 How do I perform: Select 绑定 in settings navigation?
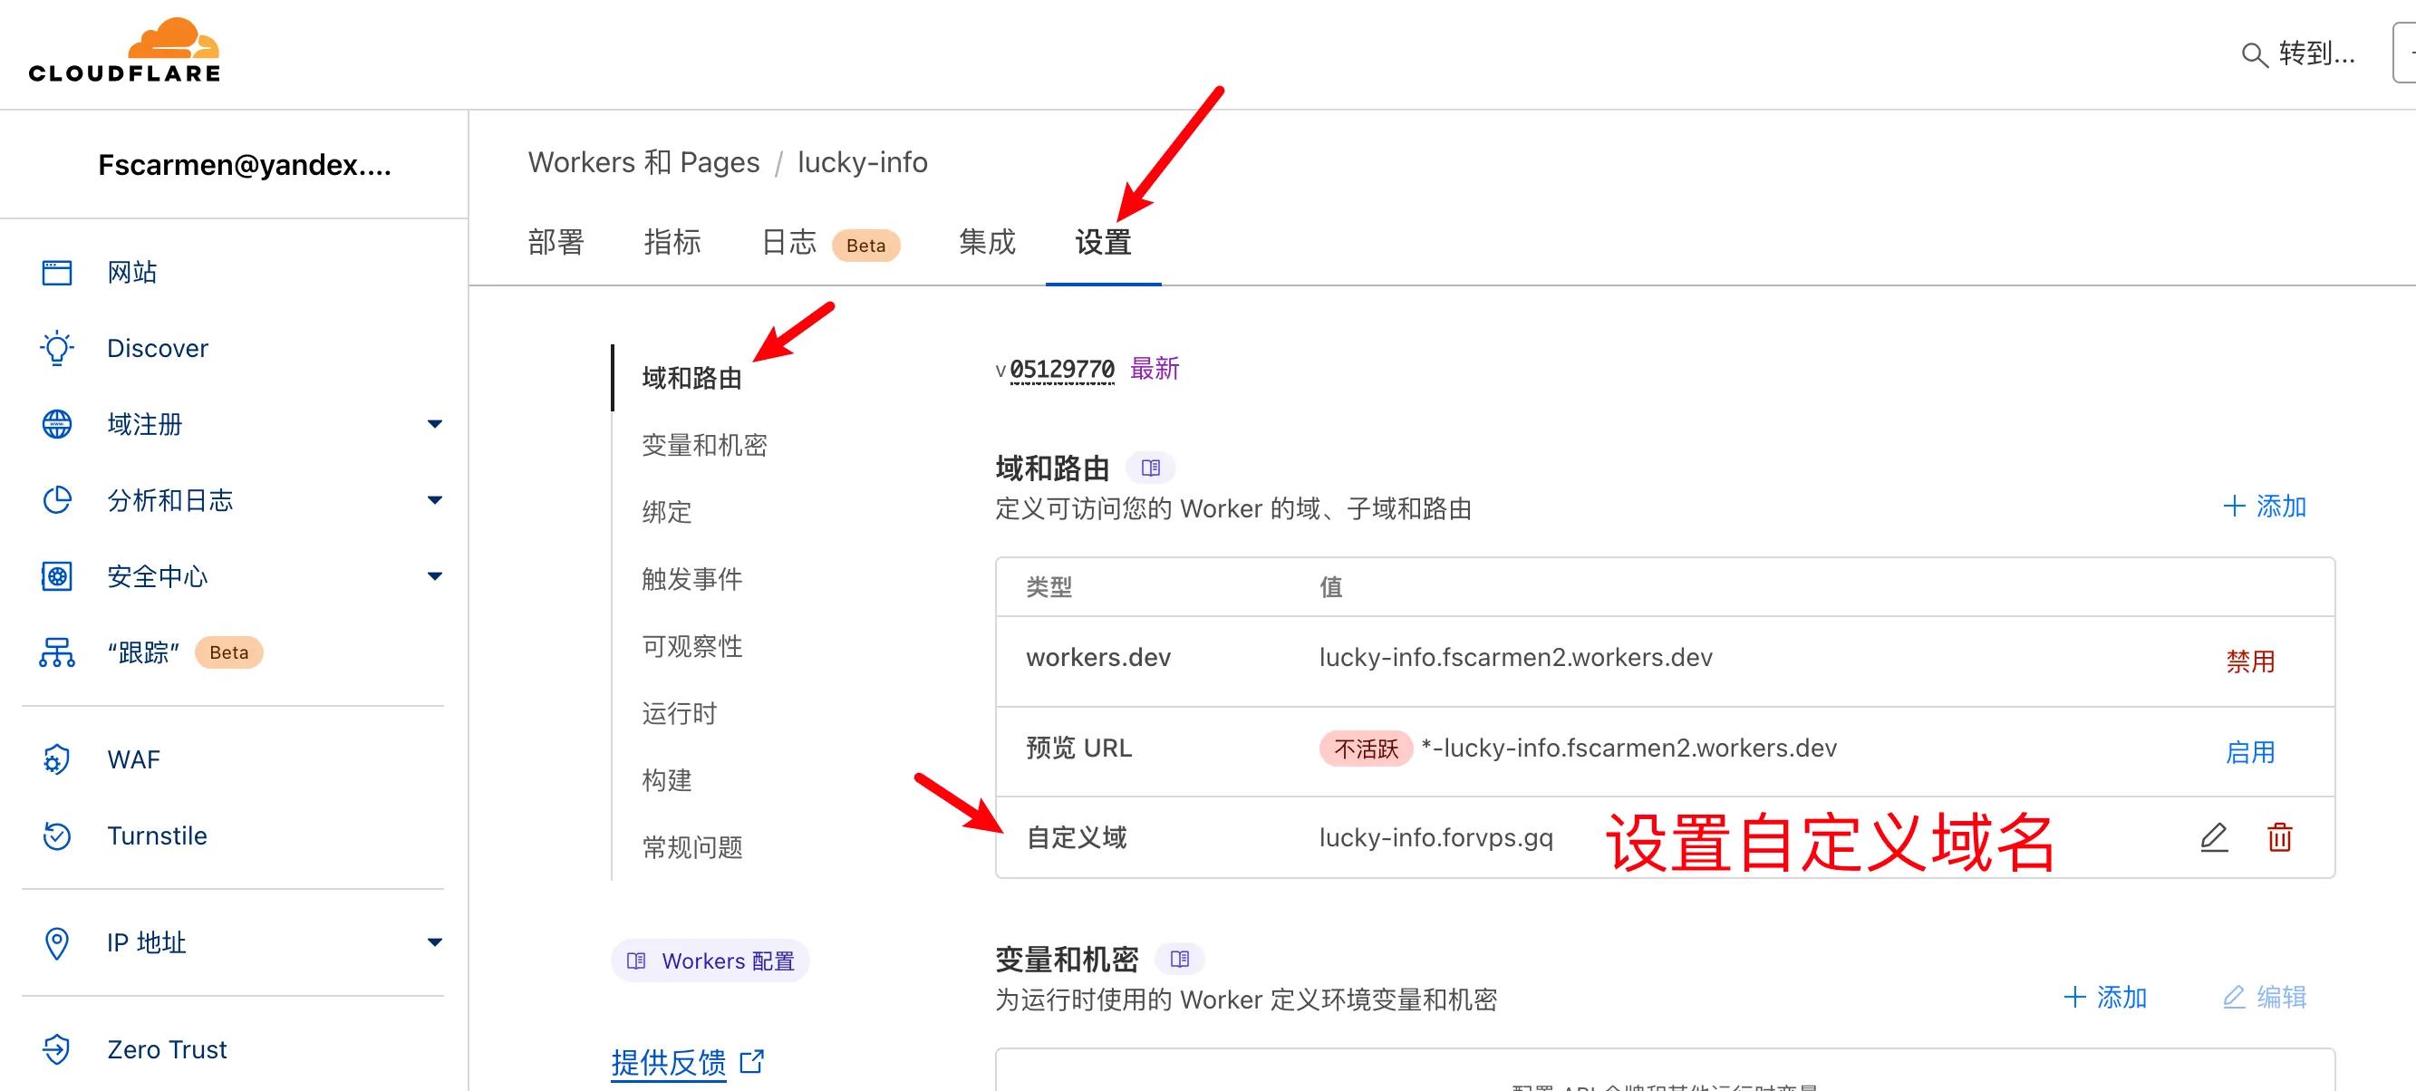click(x=667, y=512)
